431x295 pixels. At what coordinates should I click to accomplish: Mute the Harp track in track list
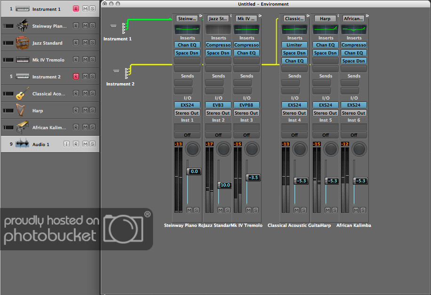(85, 110)
